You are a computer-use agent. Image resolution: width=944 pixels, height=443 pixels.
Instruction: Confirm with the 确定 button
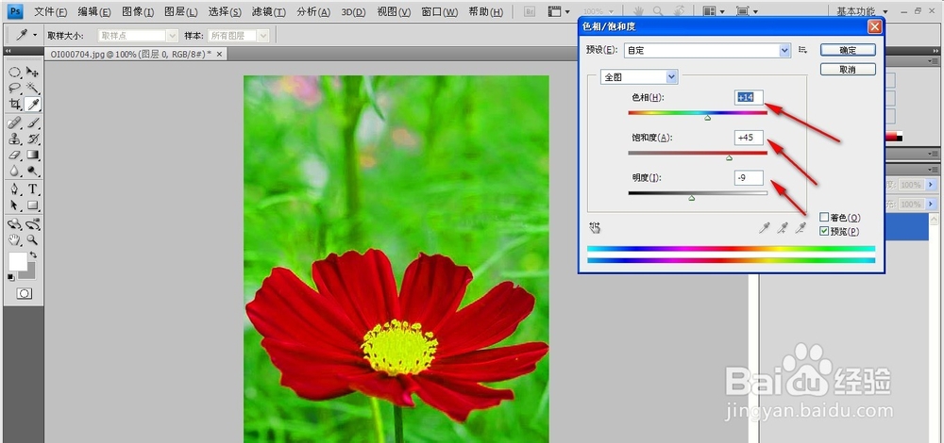[x=848, y=51]
